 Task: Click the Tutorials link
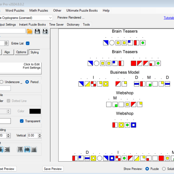[169, 18]
